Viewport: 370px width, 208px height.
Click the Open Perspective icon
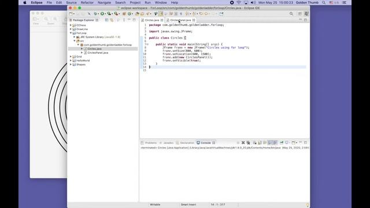(300, 14)
